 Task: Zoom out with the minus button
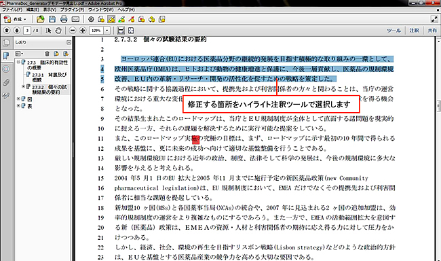click(x=73, y=31)
